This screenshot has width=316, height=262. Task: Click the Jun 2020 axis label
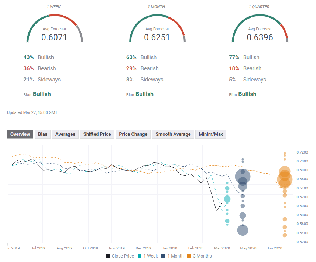pos(274,248)
